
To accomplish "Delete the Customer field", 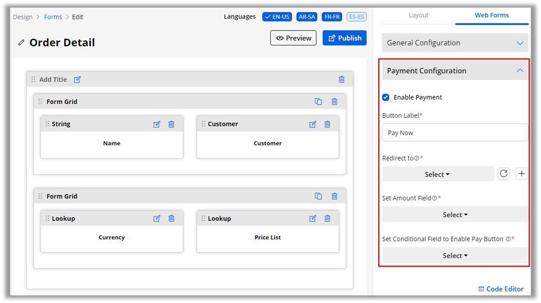I will click(327, 124).
